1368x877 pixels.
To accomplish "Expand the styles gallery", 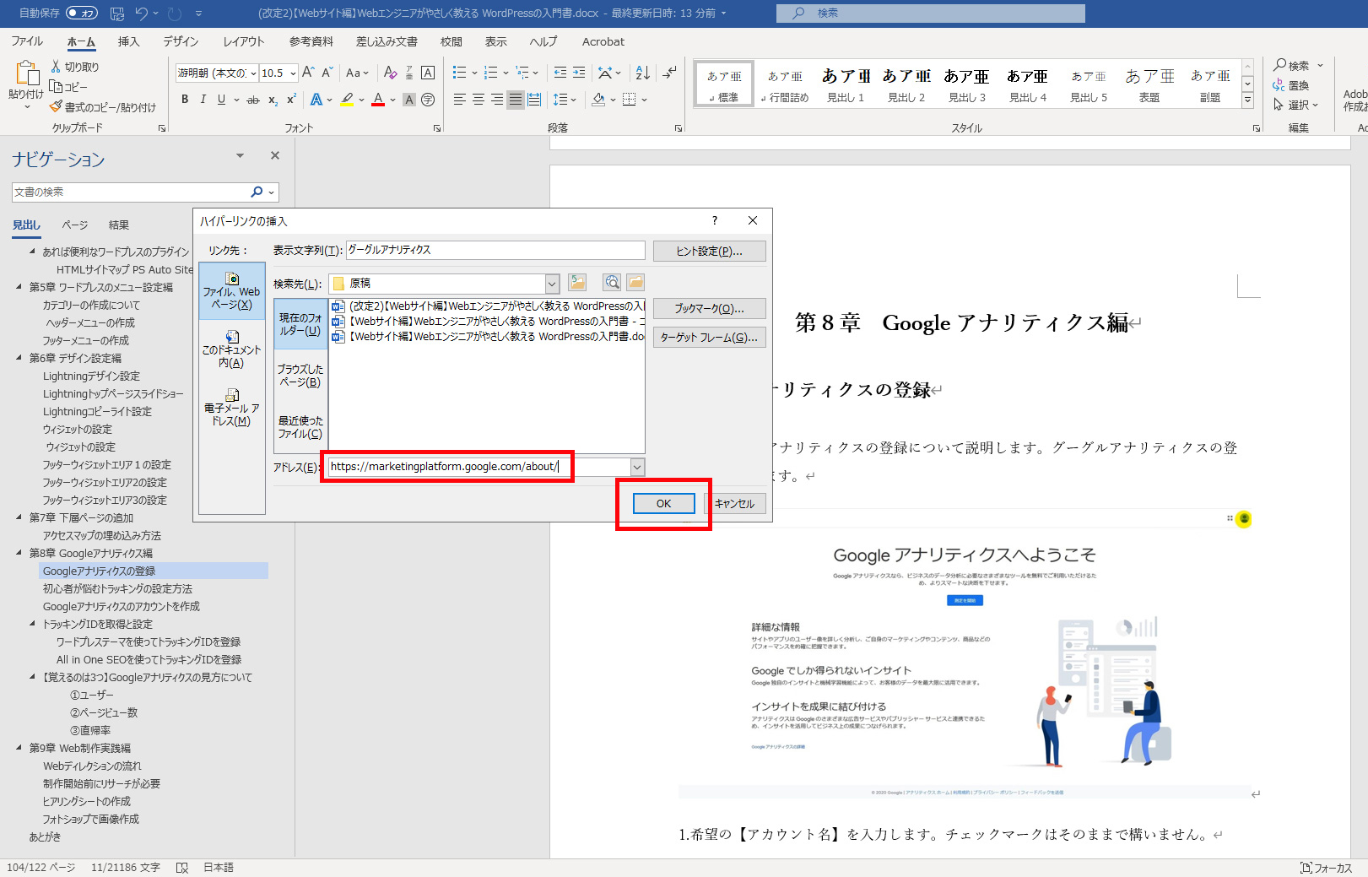I will (x=1247, y=101).
